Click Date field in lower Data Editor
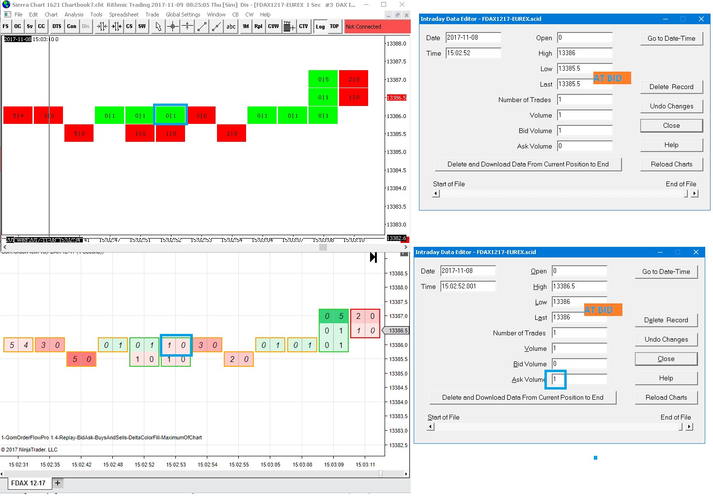This screenshot has width=713, height=496. pos(468,271)
